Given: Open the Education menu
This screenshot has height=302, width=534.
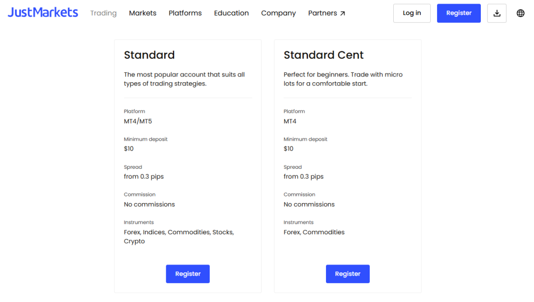Looking at the screenshot, I should click(231, 13).
